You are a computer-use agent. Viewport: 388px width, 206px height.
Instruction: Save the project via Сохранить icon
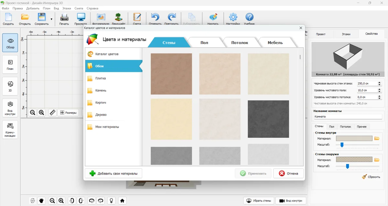42,19
